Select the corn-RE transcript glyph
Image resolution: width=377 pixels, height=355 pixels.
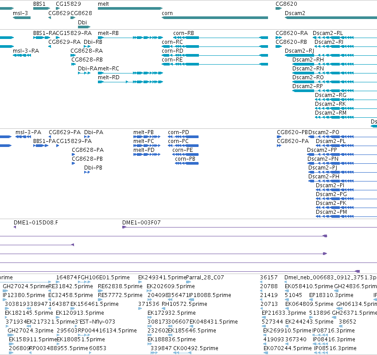[215, 64]
